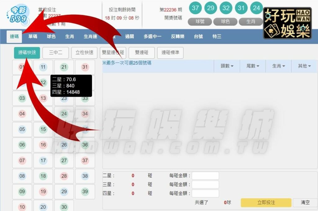Click the winning number ball 24

click(256, 8)
